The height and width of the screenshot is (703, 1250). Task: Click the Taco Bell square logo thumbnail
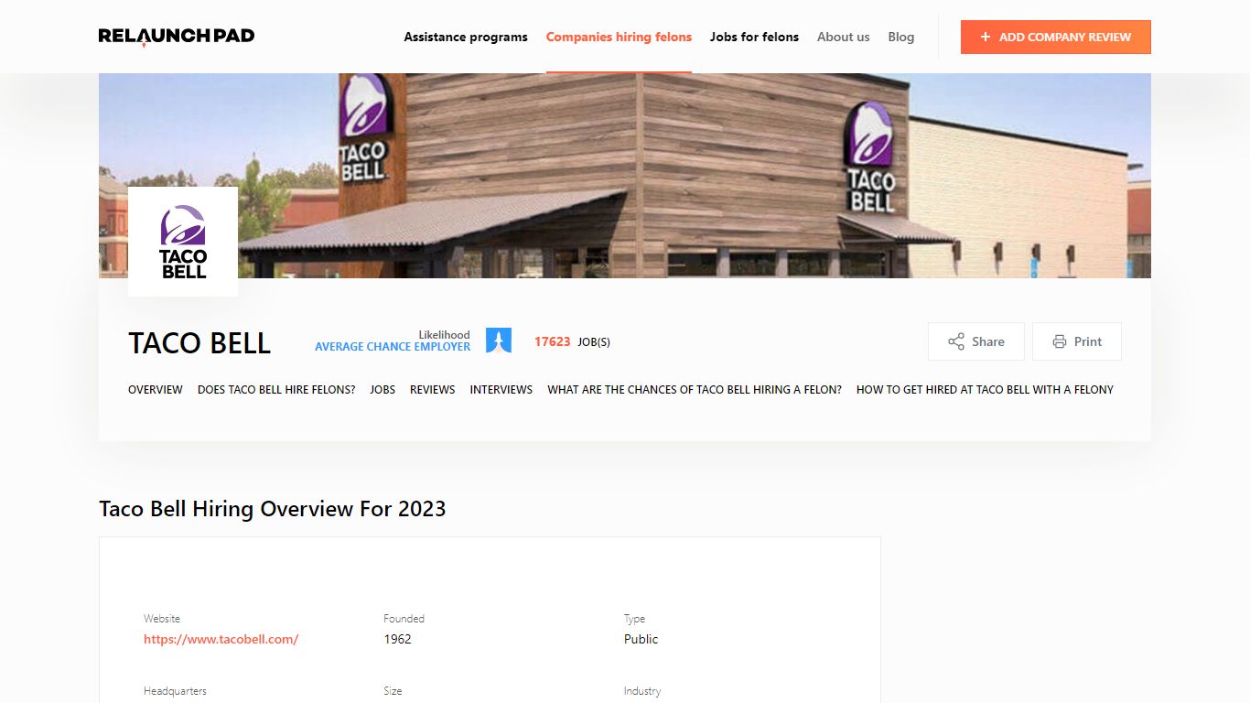click(183, 242)
